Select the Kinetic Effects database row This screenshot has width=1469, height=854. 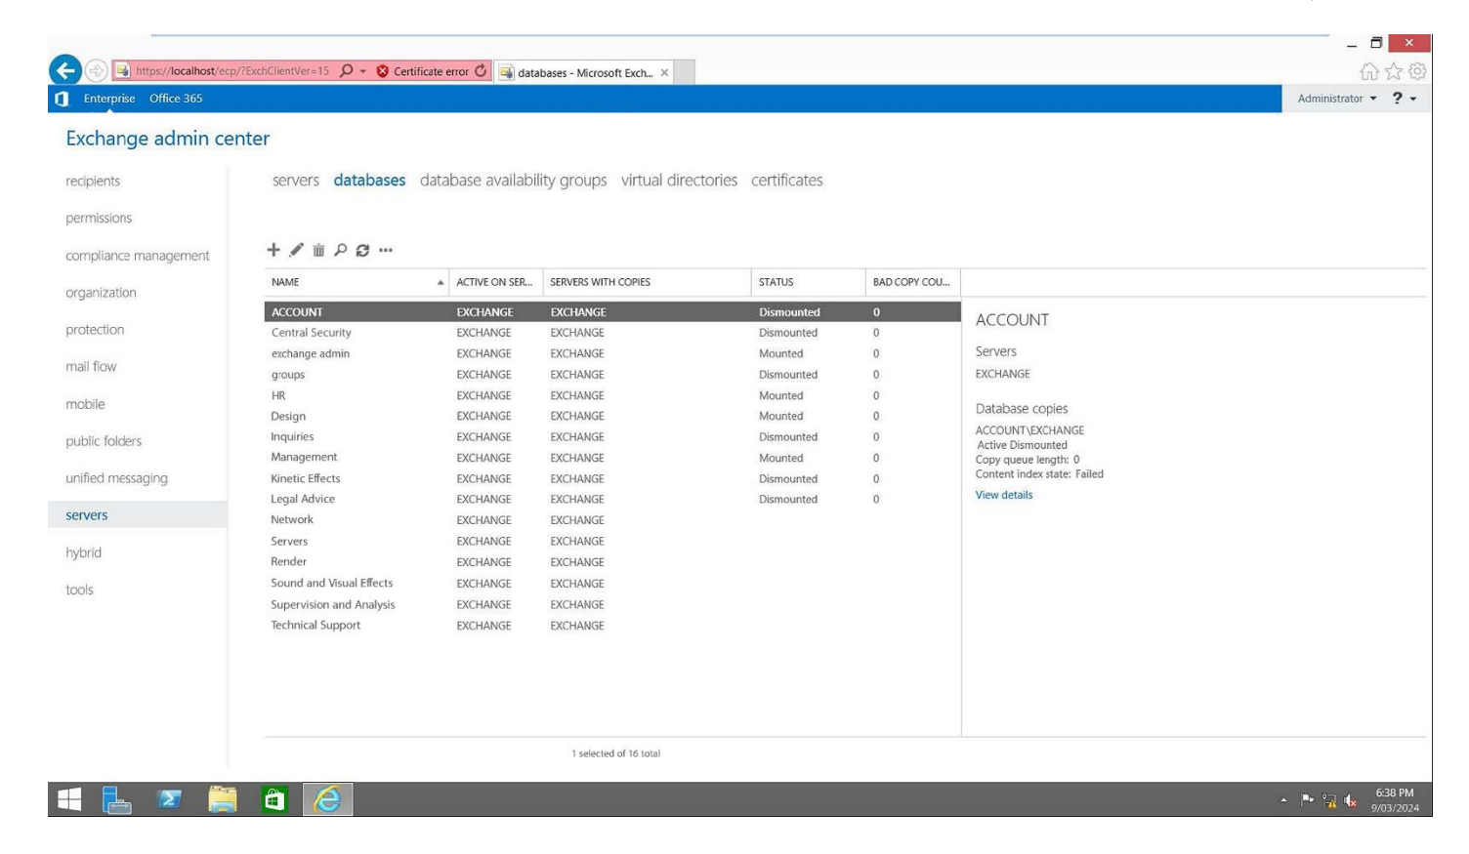[306, 478]
